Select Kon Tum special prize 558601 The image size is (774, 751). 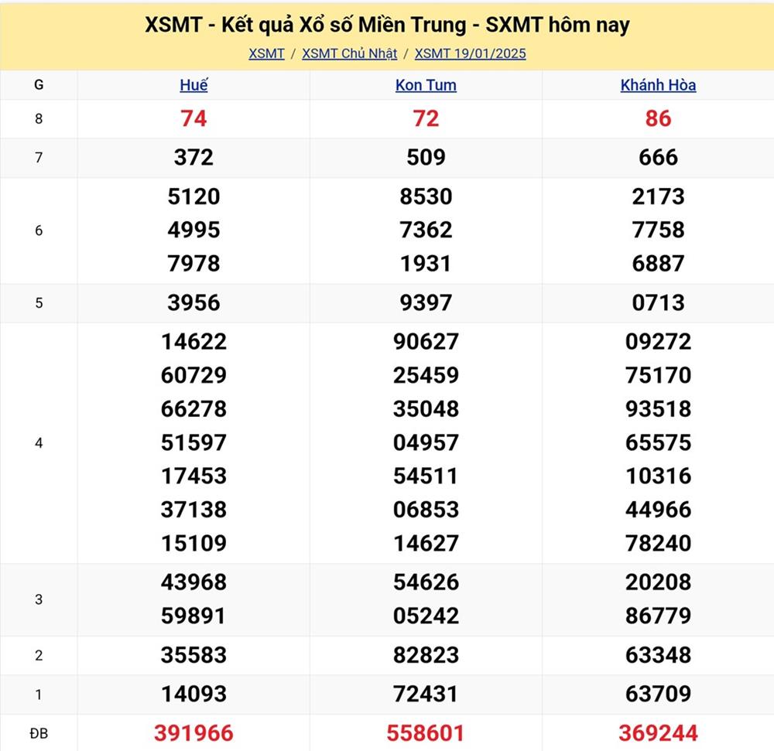[426, 732]
